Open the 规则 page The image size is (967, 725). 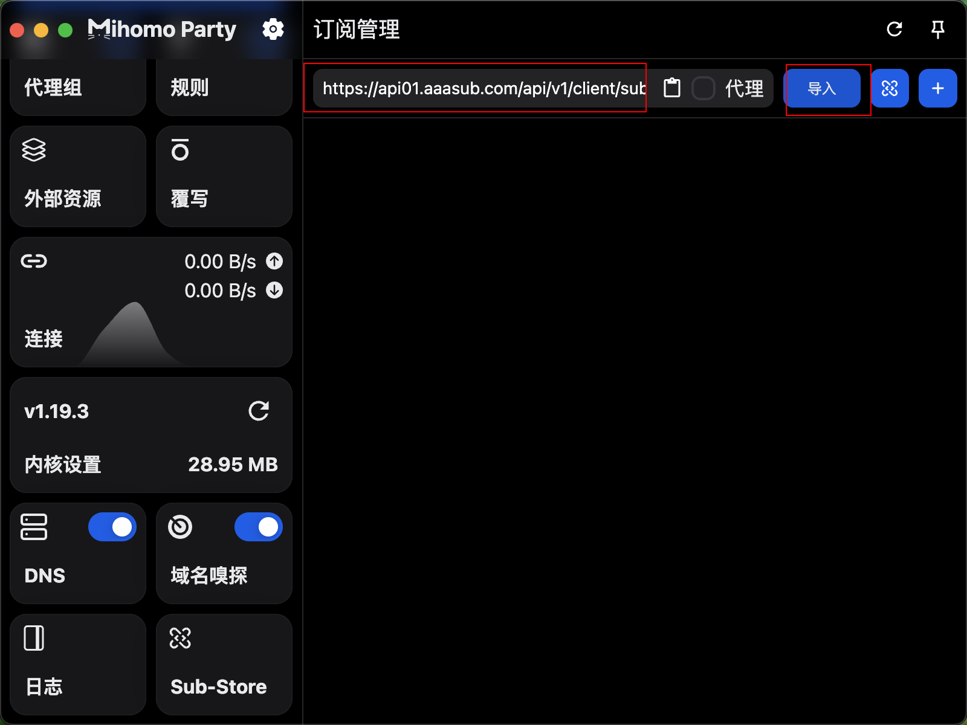point(224,88)
